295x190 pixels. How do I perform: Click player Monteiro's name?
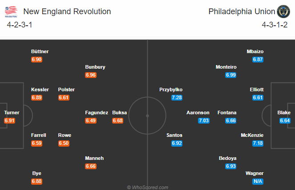226,67
